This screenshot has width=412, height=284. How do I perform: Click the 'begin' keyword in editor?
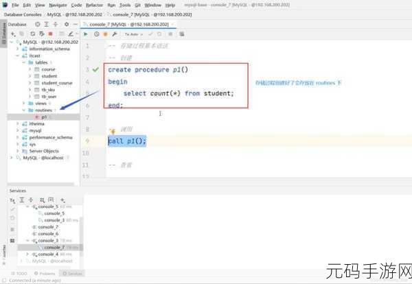(x=117, y=82)
